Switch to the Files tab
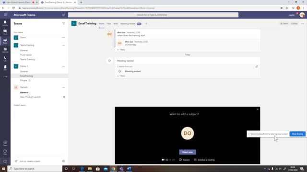 (x=109, y=23)
